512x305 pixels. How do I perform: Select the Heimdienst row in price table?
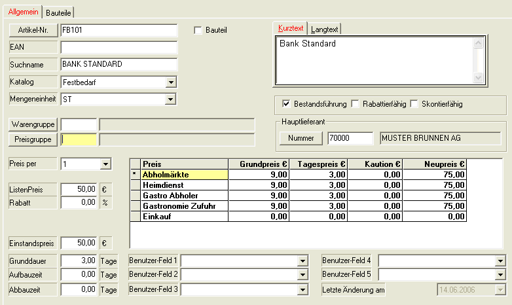(x=183, y=185)
